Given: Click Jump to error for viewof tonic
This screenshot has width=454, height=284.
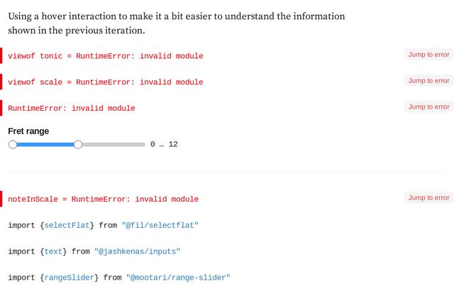Looking at the screenshot, I should coord(428,55).
